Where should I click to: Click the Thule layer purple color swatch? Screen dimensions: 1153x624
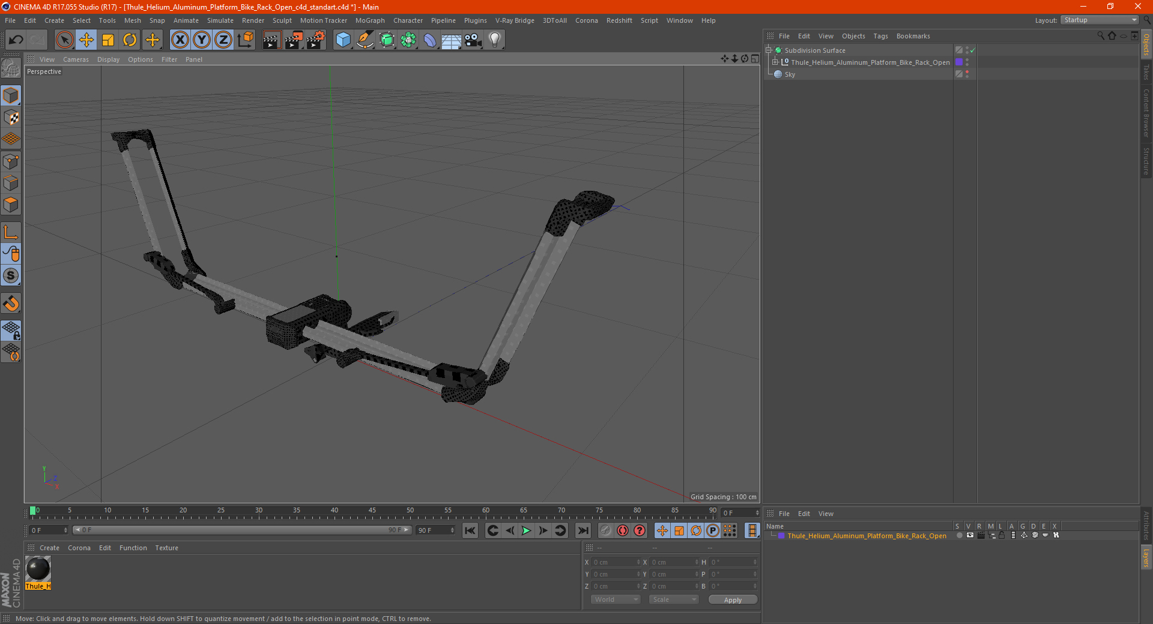point(781,536)
